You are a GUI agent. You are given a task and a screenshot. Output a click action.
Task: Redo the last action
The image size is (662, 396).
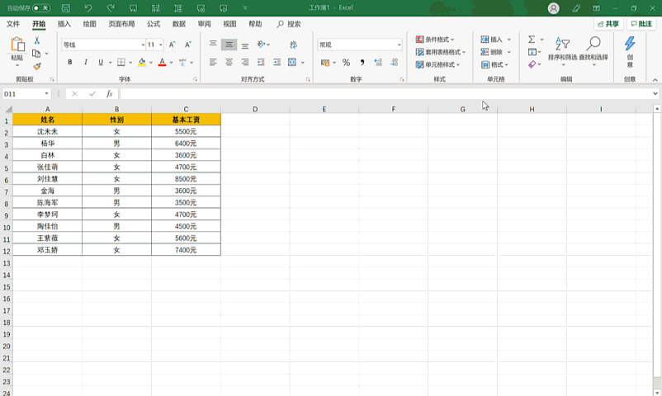[x=111, y=8]
